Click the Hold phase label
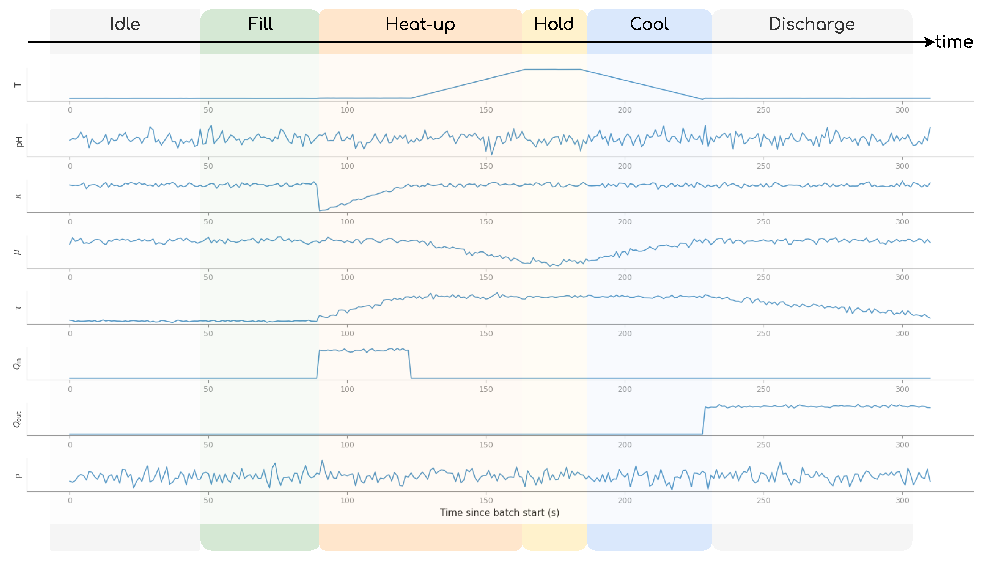The height and width of the screenshot is (563, 987). click(554, 24)
